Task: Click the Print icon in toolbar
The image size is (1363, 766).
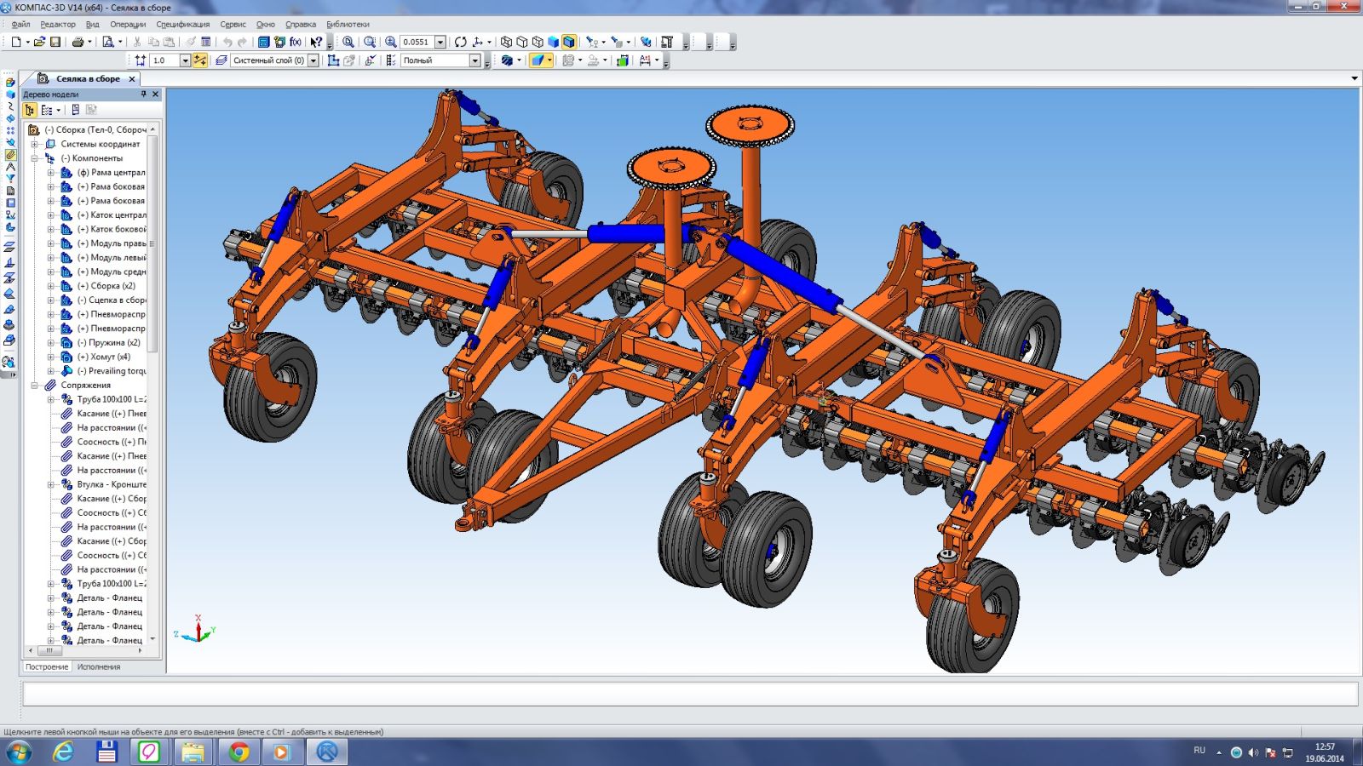Action: [x=78, y=42]
